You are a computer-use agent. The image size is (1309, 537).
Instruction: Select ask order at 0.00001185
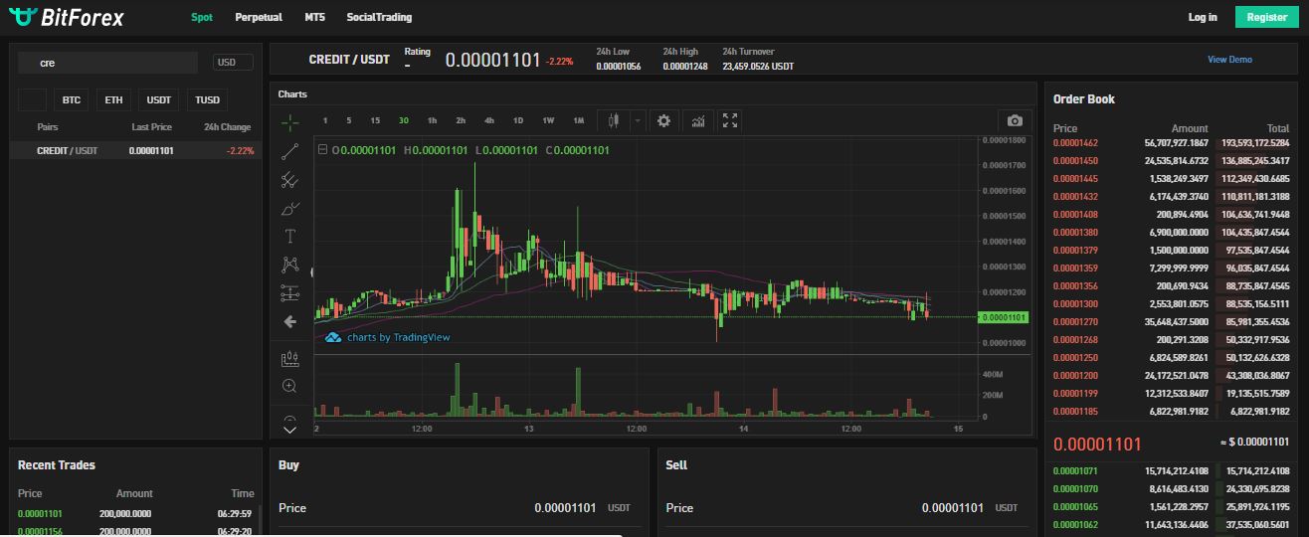pos(1171,411)
